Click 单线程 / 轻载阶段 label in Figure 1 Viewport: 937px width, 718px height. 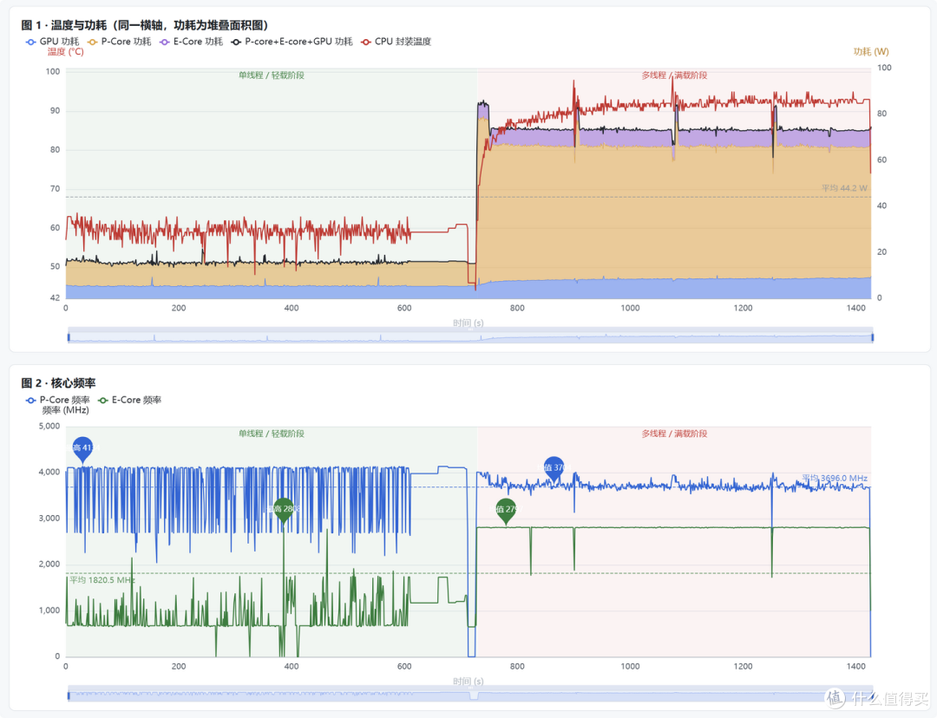(272, 75)
